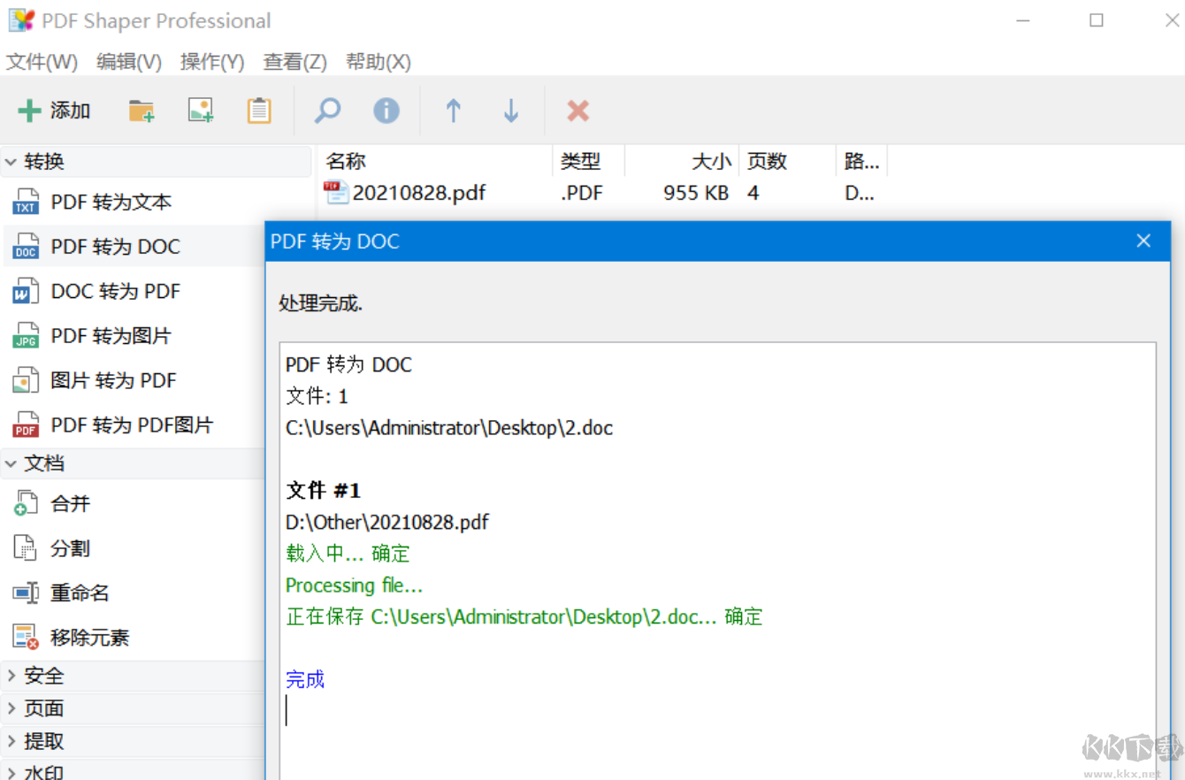Image resolution: width=1185 pixels, height=780 pixels.
Task: Click the red X remove icon
Action: coord(578,111)
